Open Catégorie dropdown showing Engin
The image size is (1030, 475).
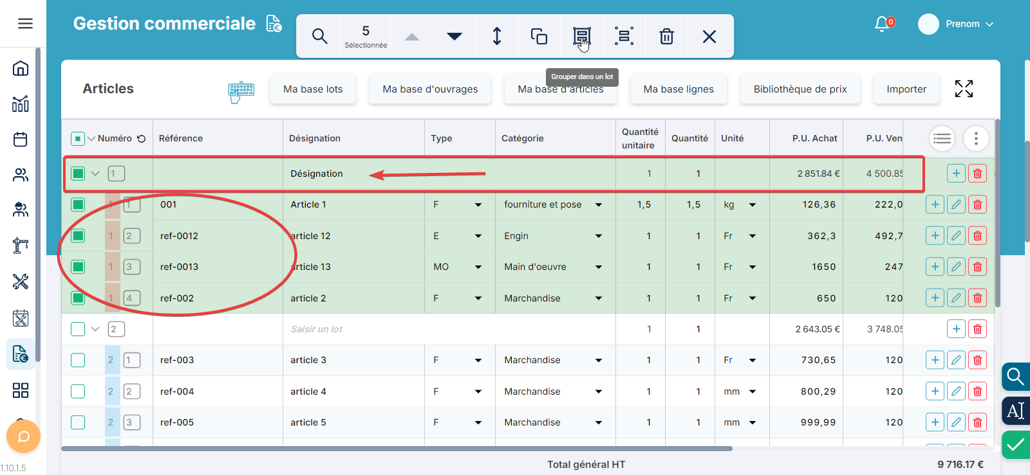[598, 236]
